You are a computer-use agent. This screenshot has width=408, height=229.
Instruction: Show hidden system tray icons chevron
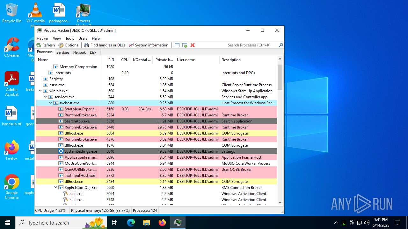click(336, 223)
